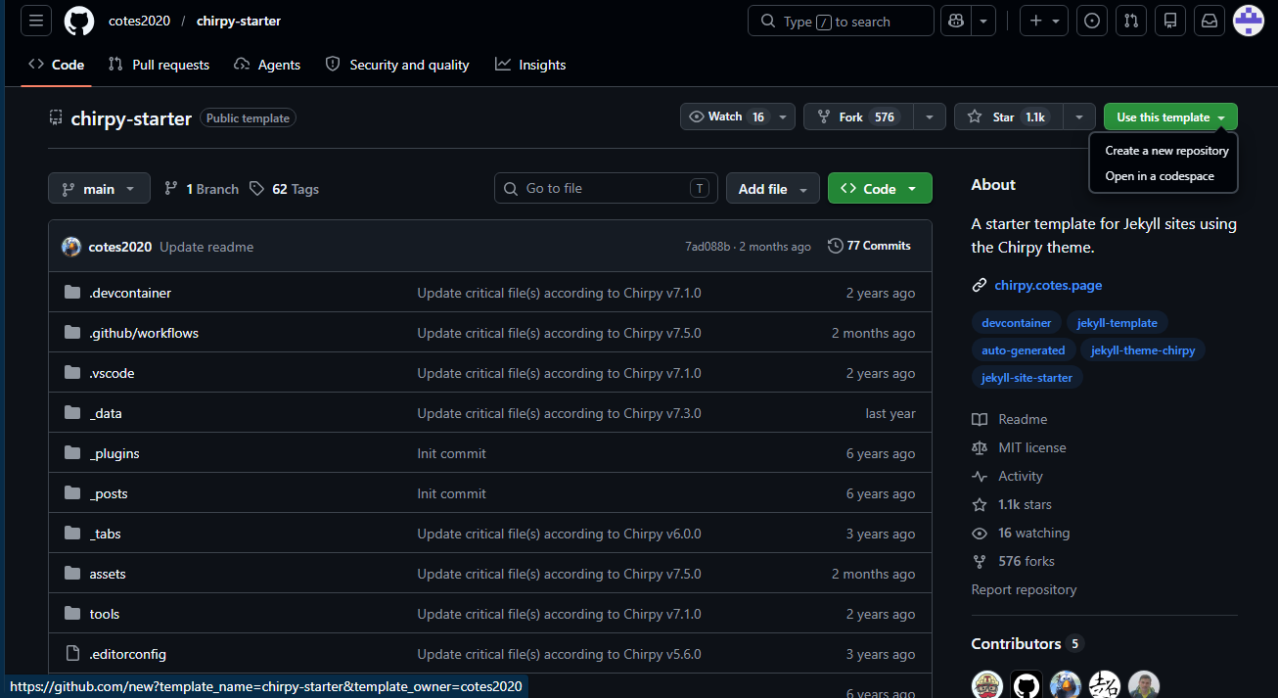Viewport: 1278px width, 698px height.
Task: Switch to the Code tab
Action: coord(57,65)
